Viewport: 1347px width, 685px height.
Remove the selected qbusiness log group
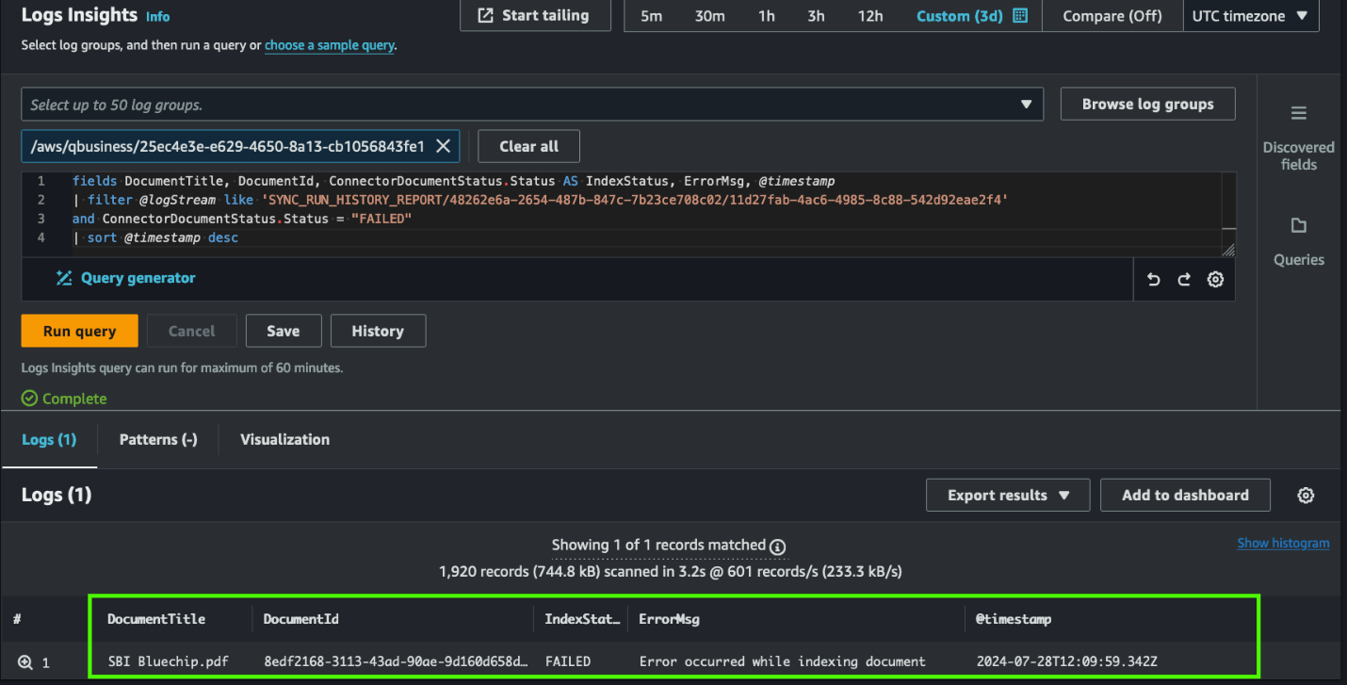[443, 146]
